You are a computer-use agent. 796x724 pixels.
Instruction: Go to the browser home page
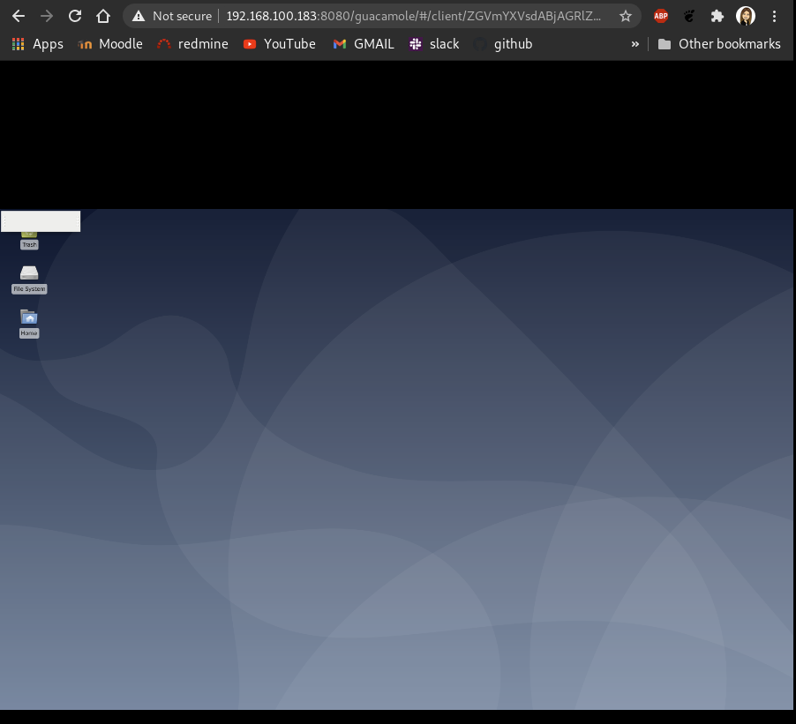pos(103,16)
